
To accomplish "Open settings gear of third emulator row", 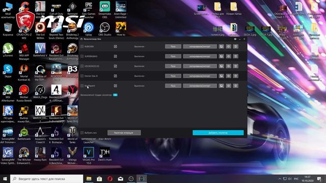I will pos(229,66).
